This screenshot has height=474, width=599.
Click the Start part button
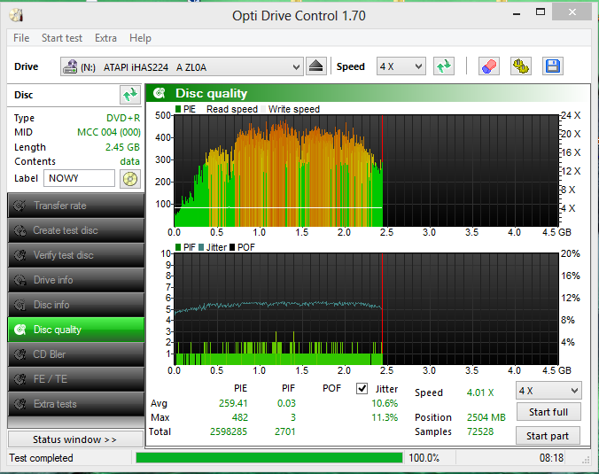coord(548,436)
